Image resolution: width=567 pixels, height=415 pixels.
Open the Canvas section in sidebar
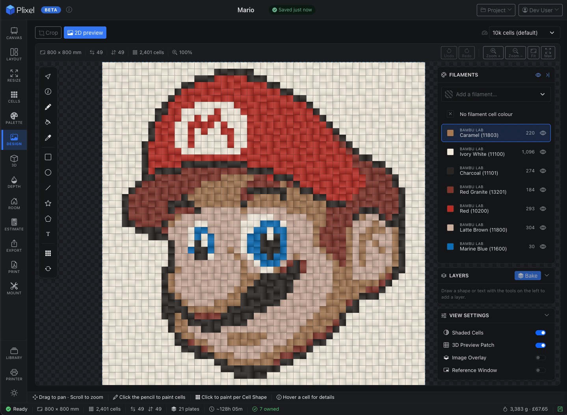(14, 33)
